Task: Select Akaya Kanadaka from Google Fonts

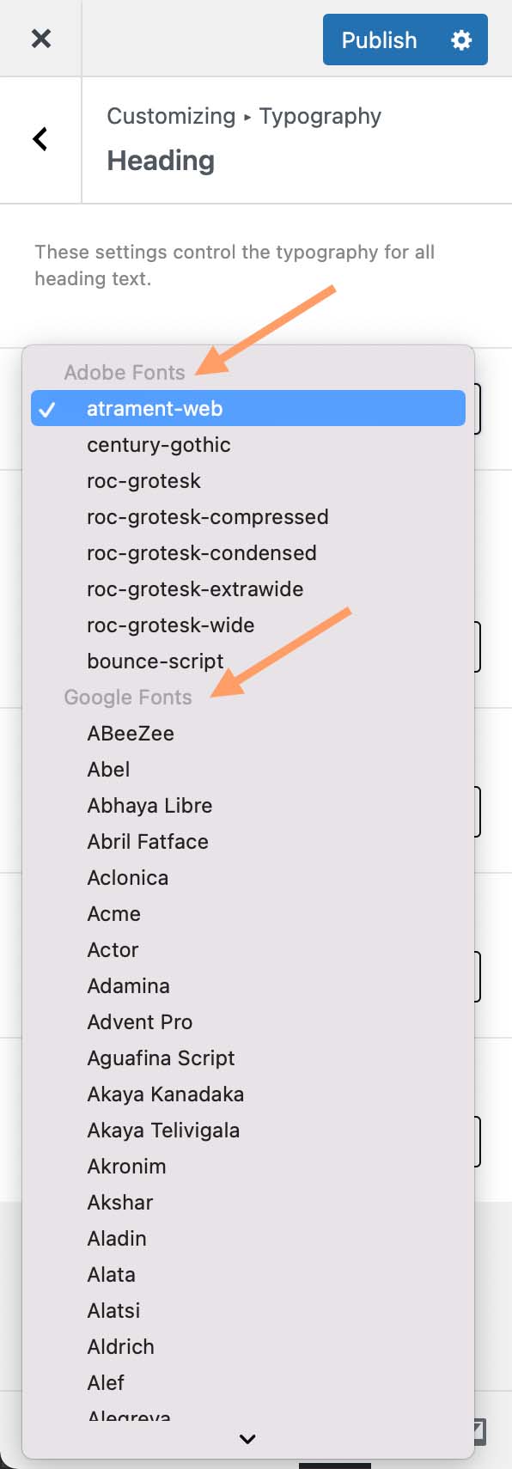Action: (x=166, y=1094)
